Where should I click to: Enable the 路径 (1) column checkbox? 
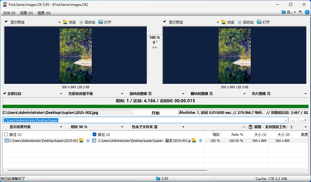(x=6, y=135)
